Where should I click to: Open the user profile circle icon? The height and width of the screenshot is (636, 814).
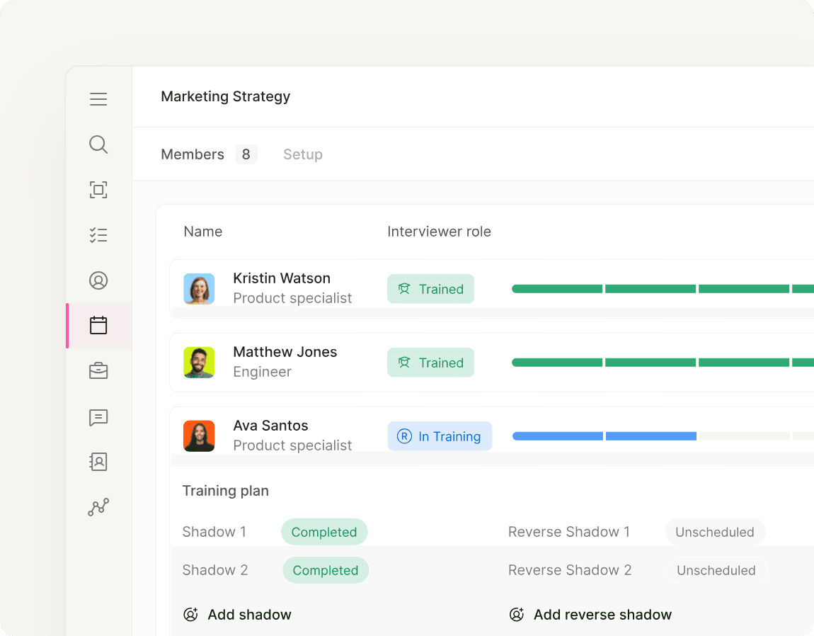coord(98,280)
